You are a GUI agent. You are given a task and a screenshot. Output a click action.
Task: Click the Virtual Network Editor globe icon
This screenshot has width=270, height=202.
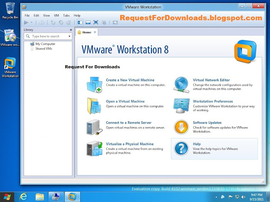point(181,85)
